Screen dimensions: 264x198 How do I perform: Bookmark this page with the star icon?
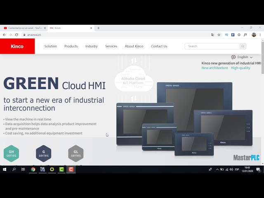[x=219, y=35]
